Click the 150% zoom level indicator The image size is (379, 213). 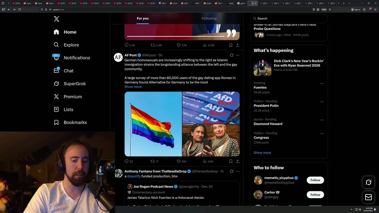tap(324, 9)
